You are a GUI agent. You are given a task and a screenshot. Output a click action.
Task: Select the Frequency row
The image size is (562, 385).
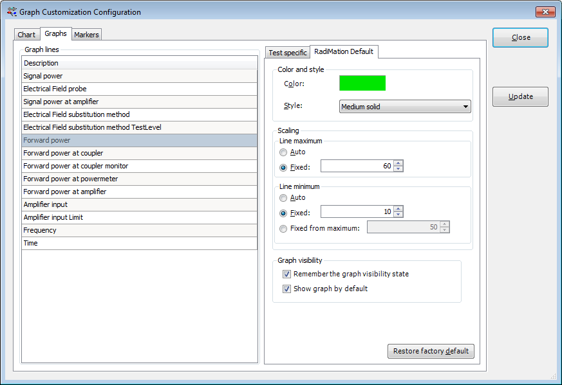[140, 231]
